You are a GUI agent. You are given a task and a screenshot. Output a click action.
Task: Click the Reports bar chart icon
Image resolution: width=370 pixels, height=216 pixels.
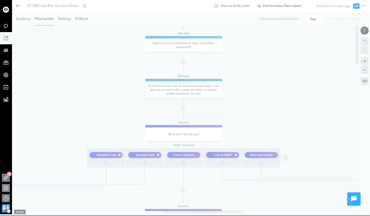[x=6, y=99]
